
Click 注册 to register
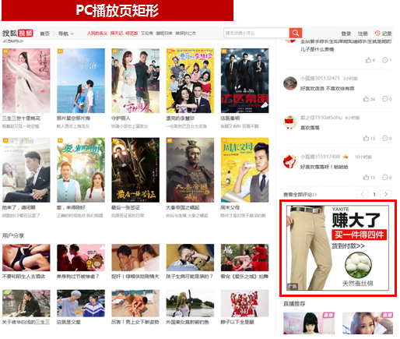pyautogui.click(x=363, y=34)
